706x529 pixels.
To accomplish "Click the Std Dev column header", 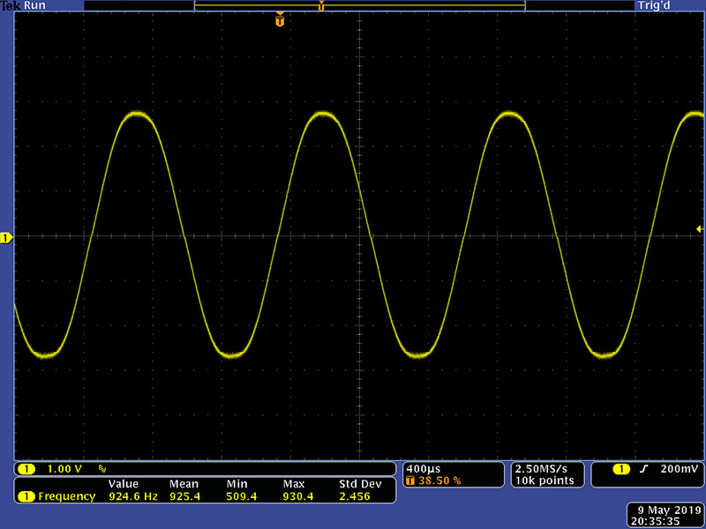I will (x=359, y=484).
